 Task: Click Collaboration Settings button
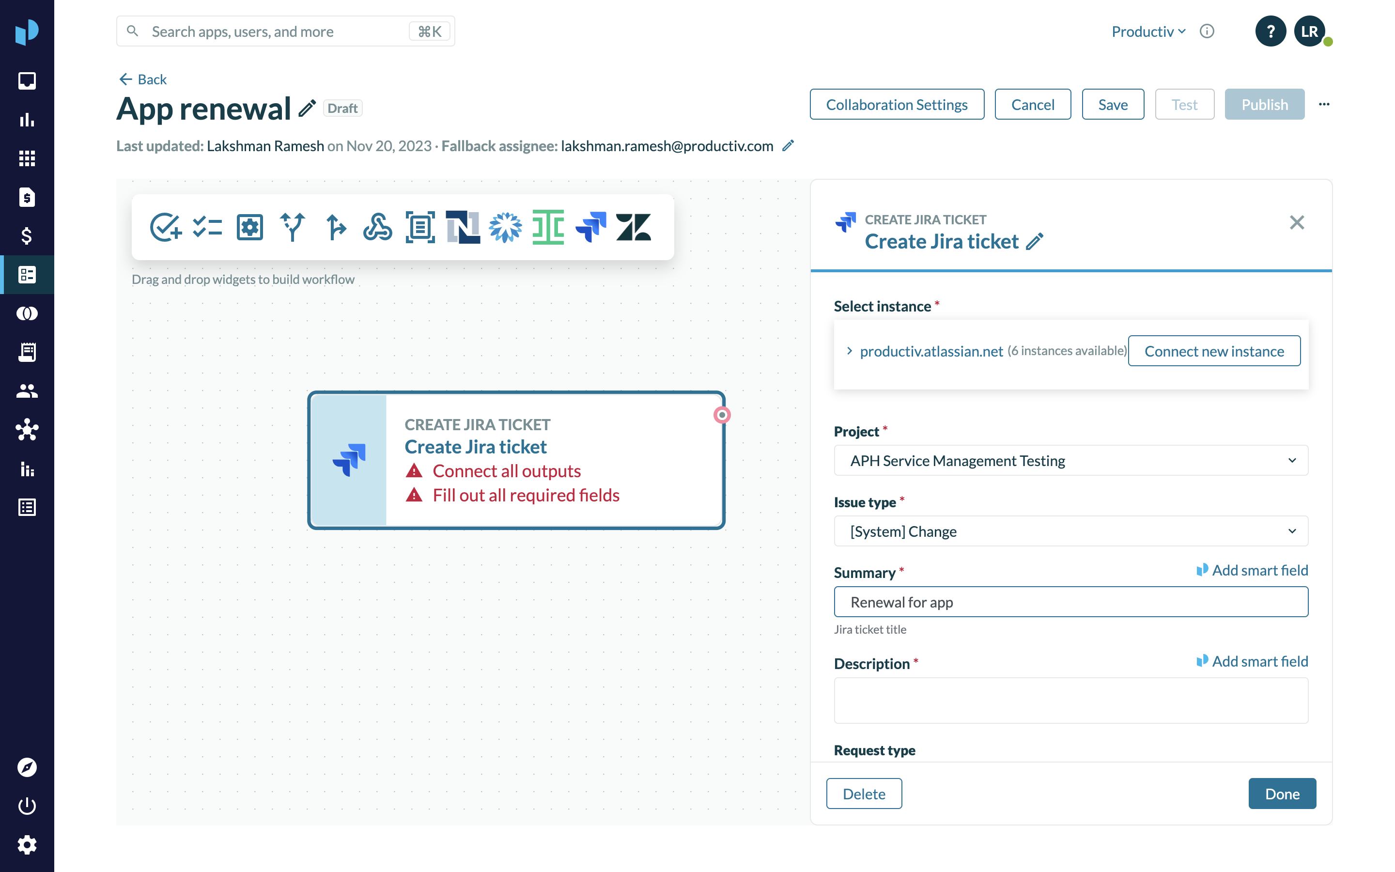(897, 104)
